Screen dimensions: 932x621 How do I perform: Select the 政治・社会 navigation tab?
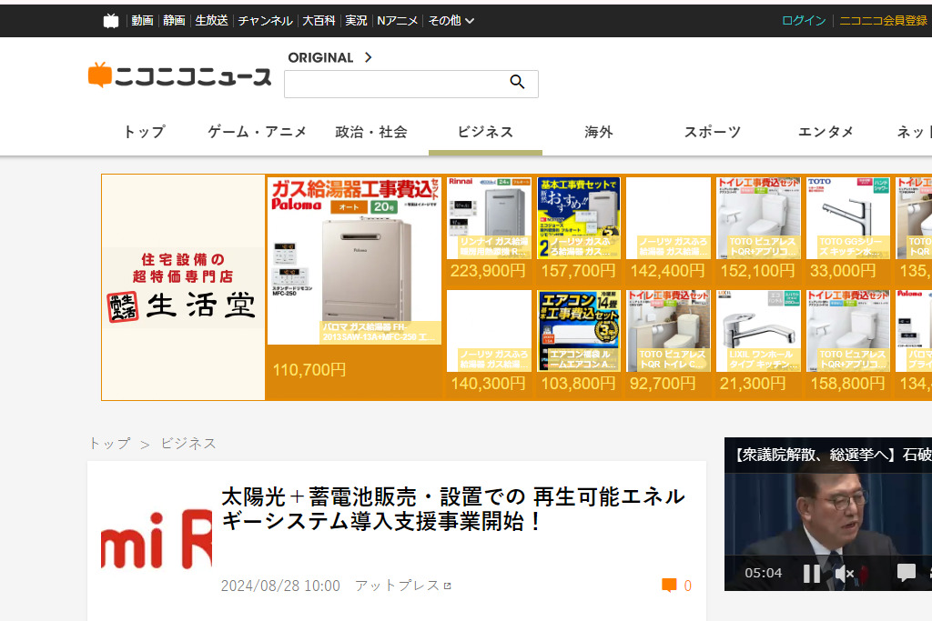[371, 132]
